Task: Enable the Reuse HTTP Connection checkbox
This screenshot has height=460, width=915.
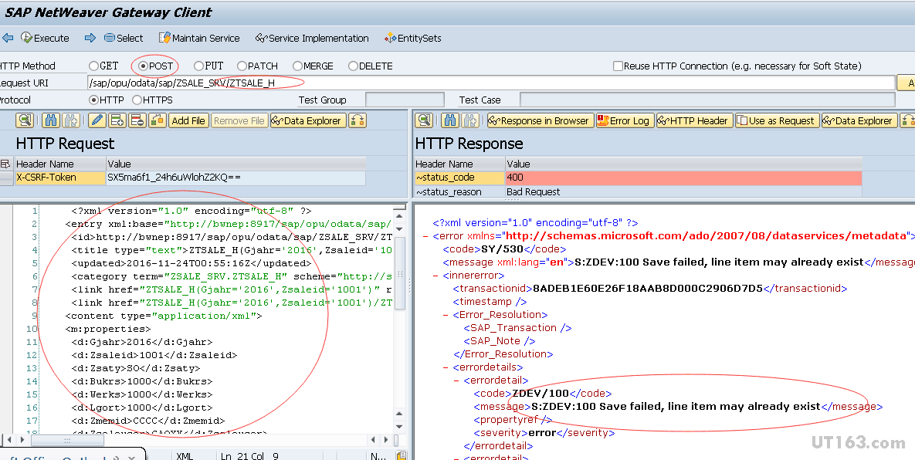Action: click(618, 66)
